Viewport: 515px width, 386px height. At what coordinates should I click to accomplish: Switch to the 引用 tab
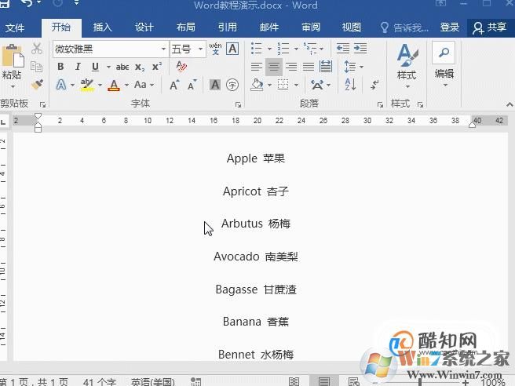click(x=228, y=27)
